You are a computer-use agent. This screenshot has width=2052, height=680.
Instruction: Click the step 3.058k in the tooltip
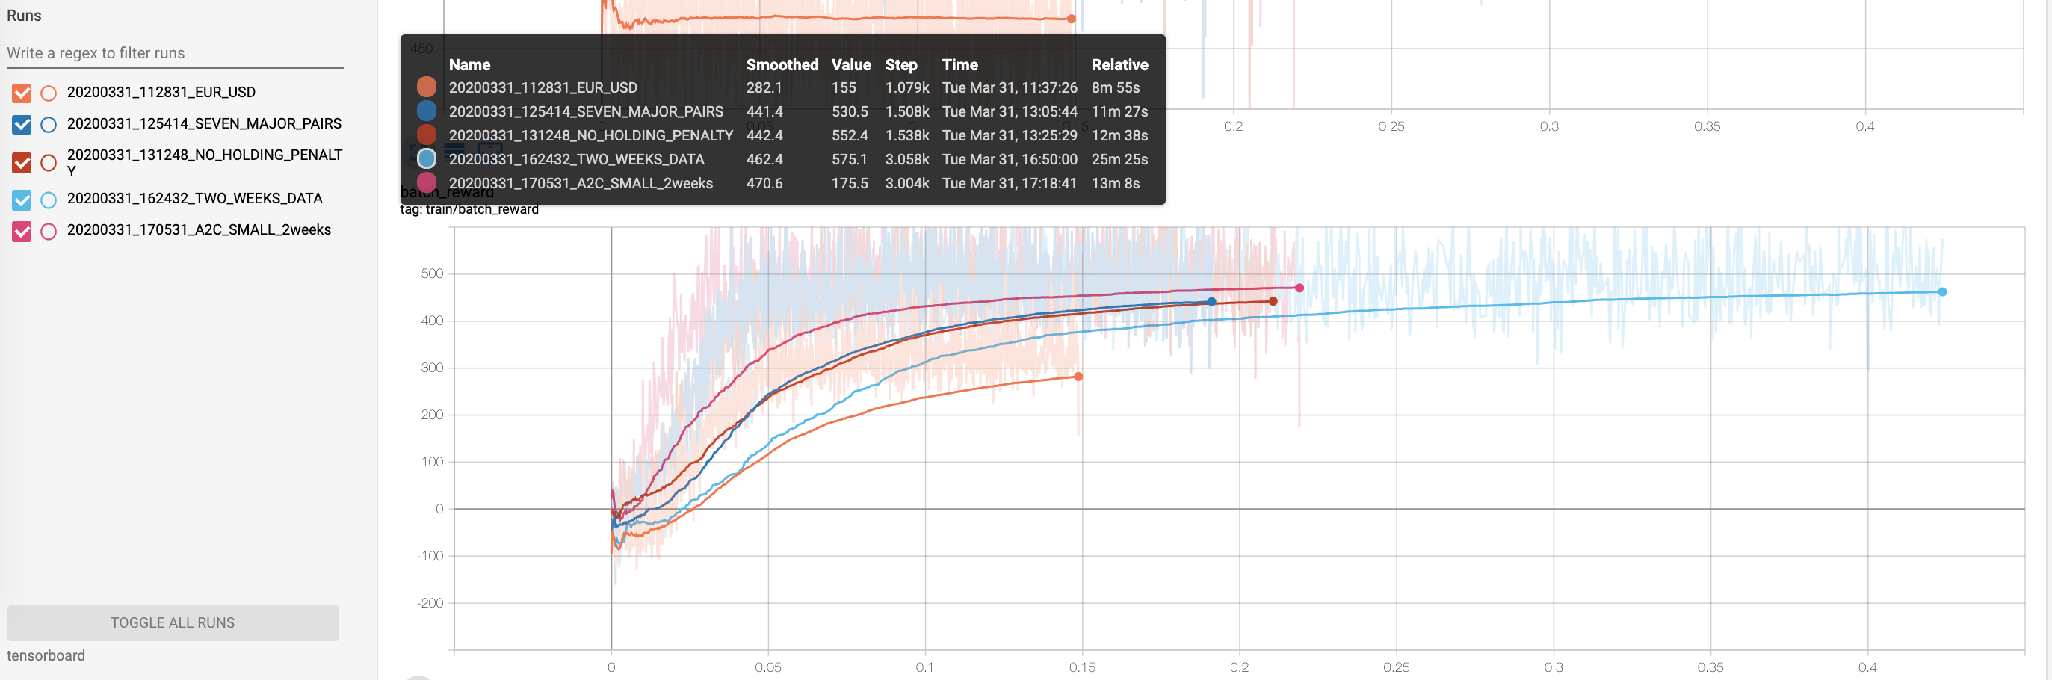[906, 159]
